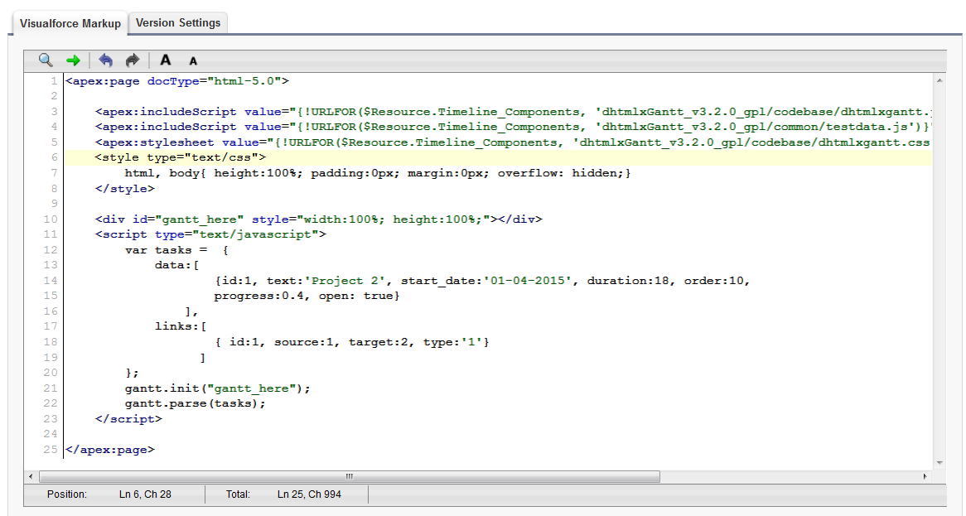Click the 'Ln 6, Ch 28' position status
The image size is (966, 516).
(145, 494)
